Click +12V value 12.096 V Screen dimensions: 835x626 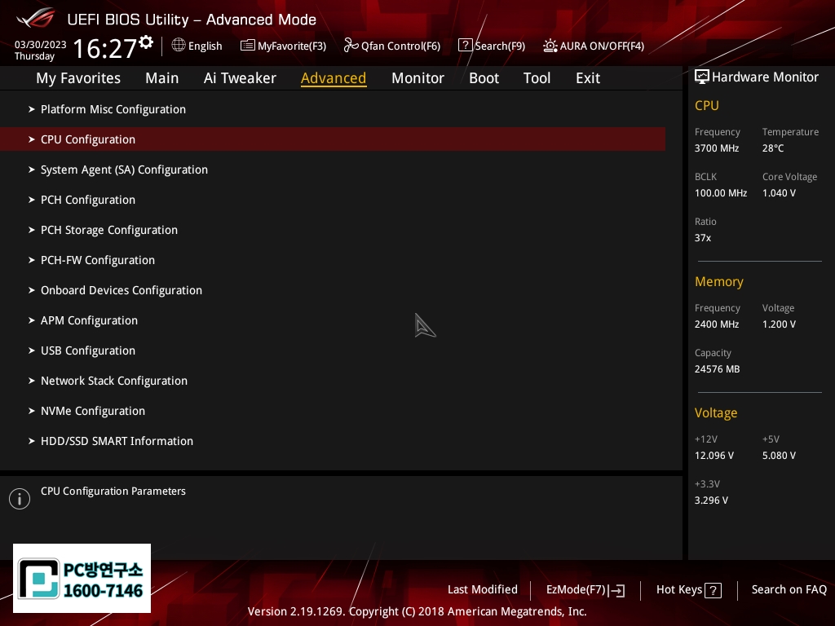click(x=714, y=456)
